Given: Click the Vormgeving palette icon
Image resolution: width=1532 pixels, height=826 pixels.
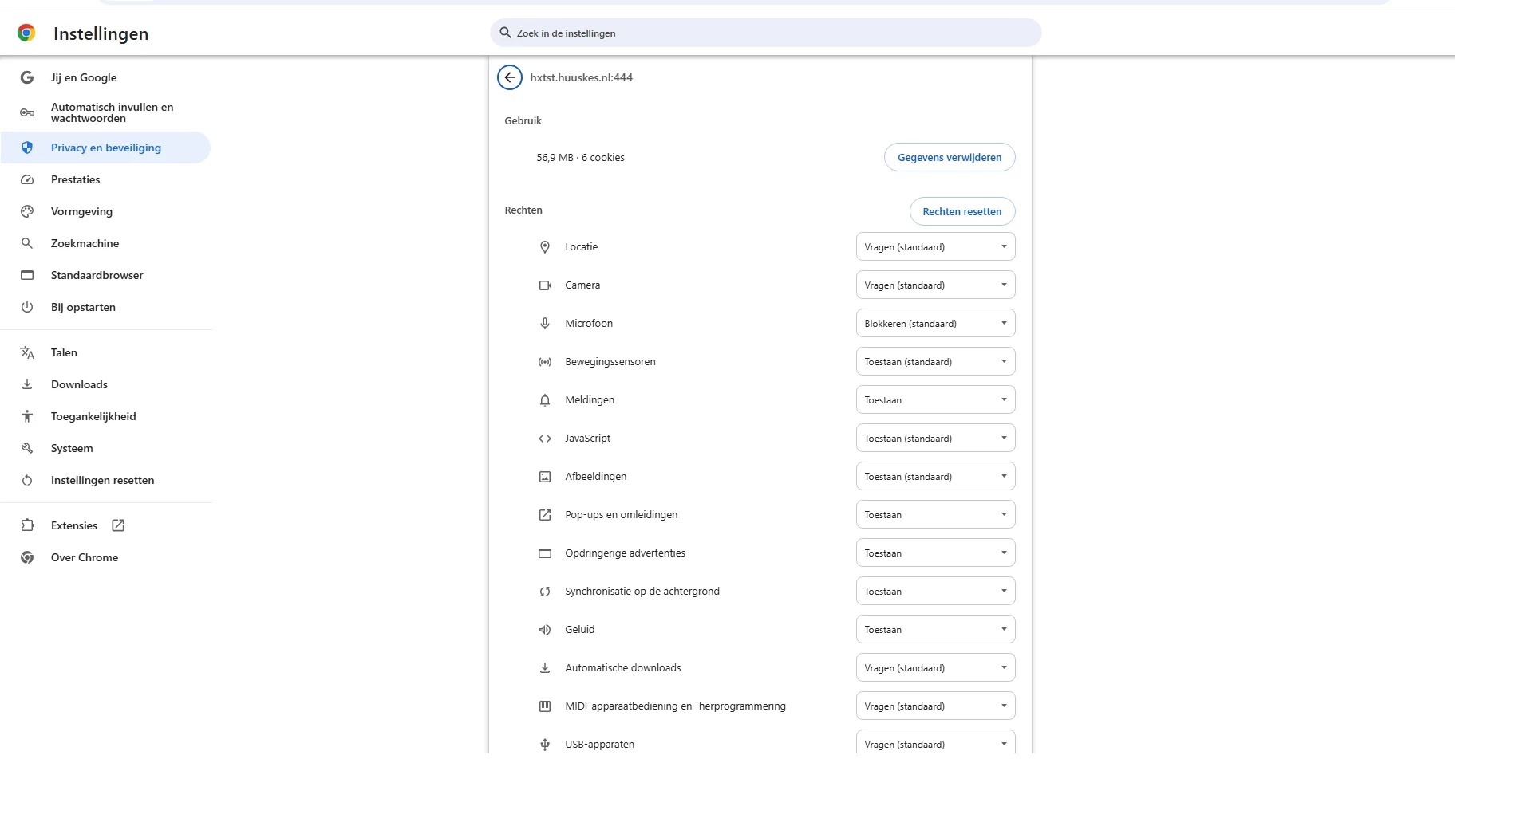Looking at the screenshot, I should click(27, 211).
